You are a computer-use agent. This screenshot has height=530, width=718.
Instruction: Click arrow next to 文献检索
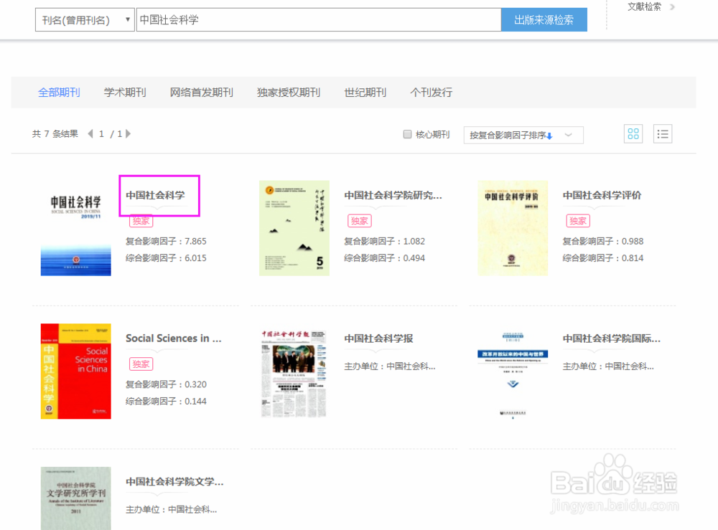[x=672, y=7]
